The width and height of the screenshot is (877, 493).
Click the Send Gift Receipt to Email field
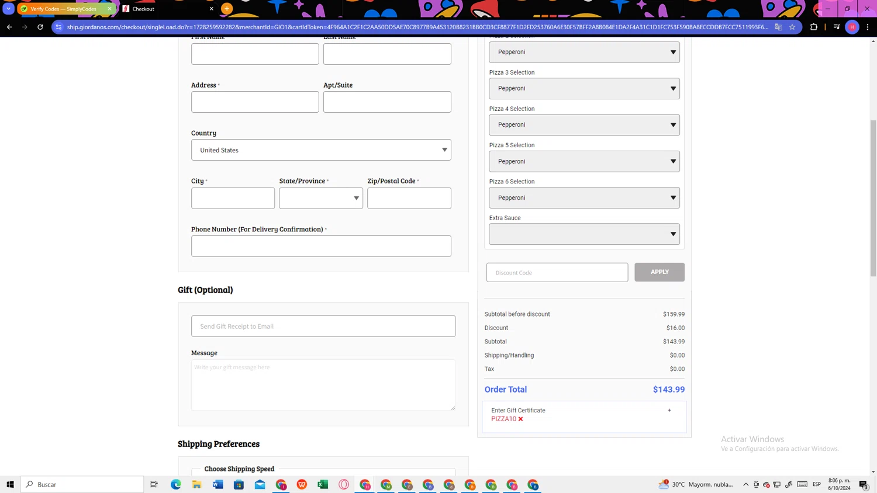(x=323, y=326)
